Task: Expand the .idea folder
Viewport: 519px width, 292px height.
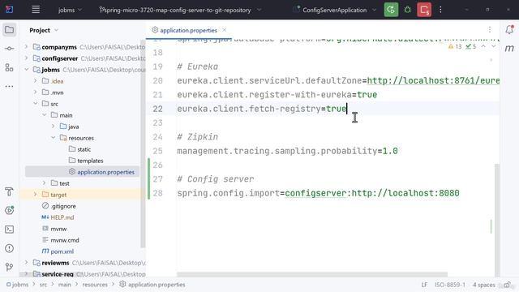Action: (36, 81)
